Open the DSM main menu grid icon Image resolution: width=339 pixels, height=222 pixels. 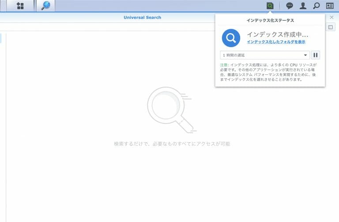coord(20,6)
